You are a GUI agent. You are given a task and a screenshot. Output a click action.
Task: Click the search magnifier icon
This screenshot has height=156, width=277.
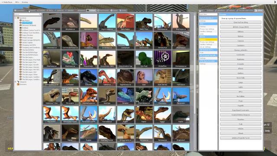point(40,14)
